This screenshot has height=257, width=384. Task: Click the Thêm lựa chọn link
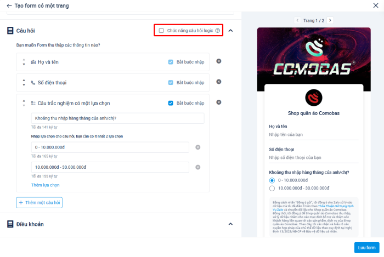pos(45,185)
